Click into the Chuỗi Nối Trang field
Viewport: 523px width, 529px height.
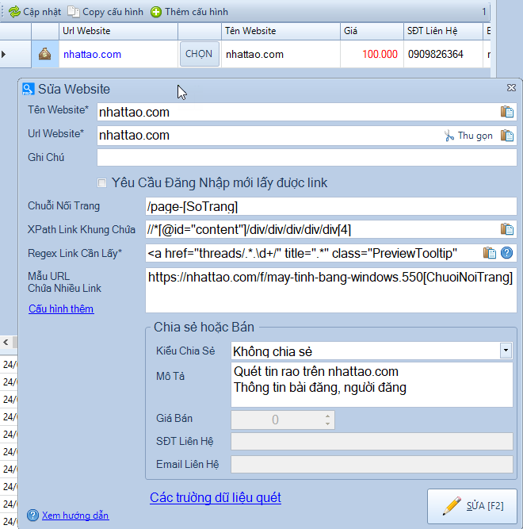[x=330, y=206]
